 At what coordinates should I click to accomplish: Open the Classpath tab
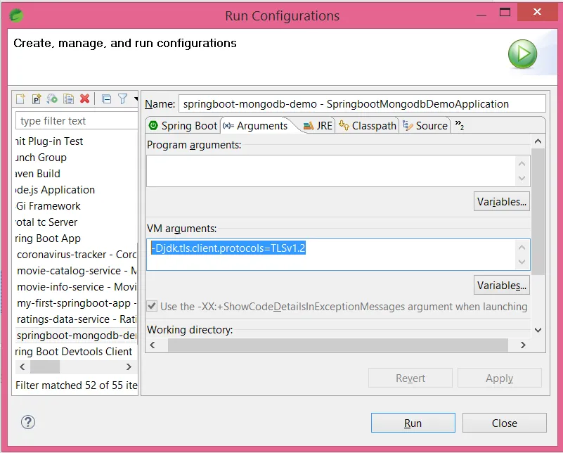[x=368, y=126]
